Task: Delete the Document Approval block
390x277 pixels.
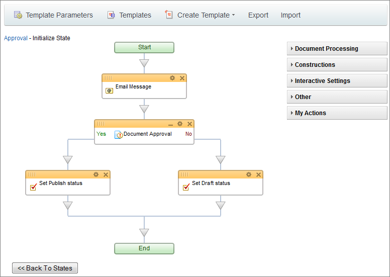Action: coord(190,124)
